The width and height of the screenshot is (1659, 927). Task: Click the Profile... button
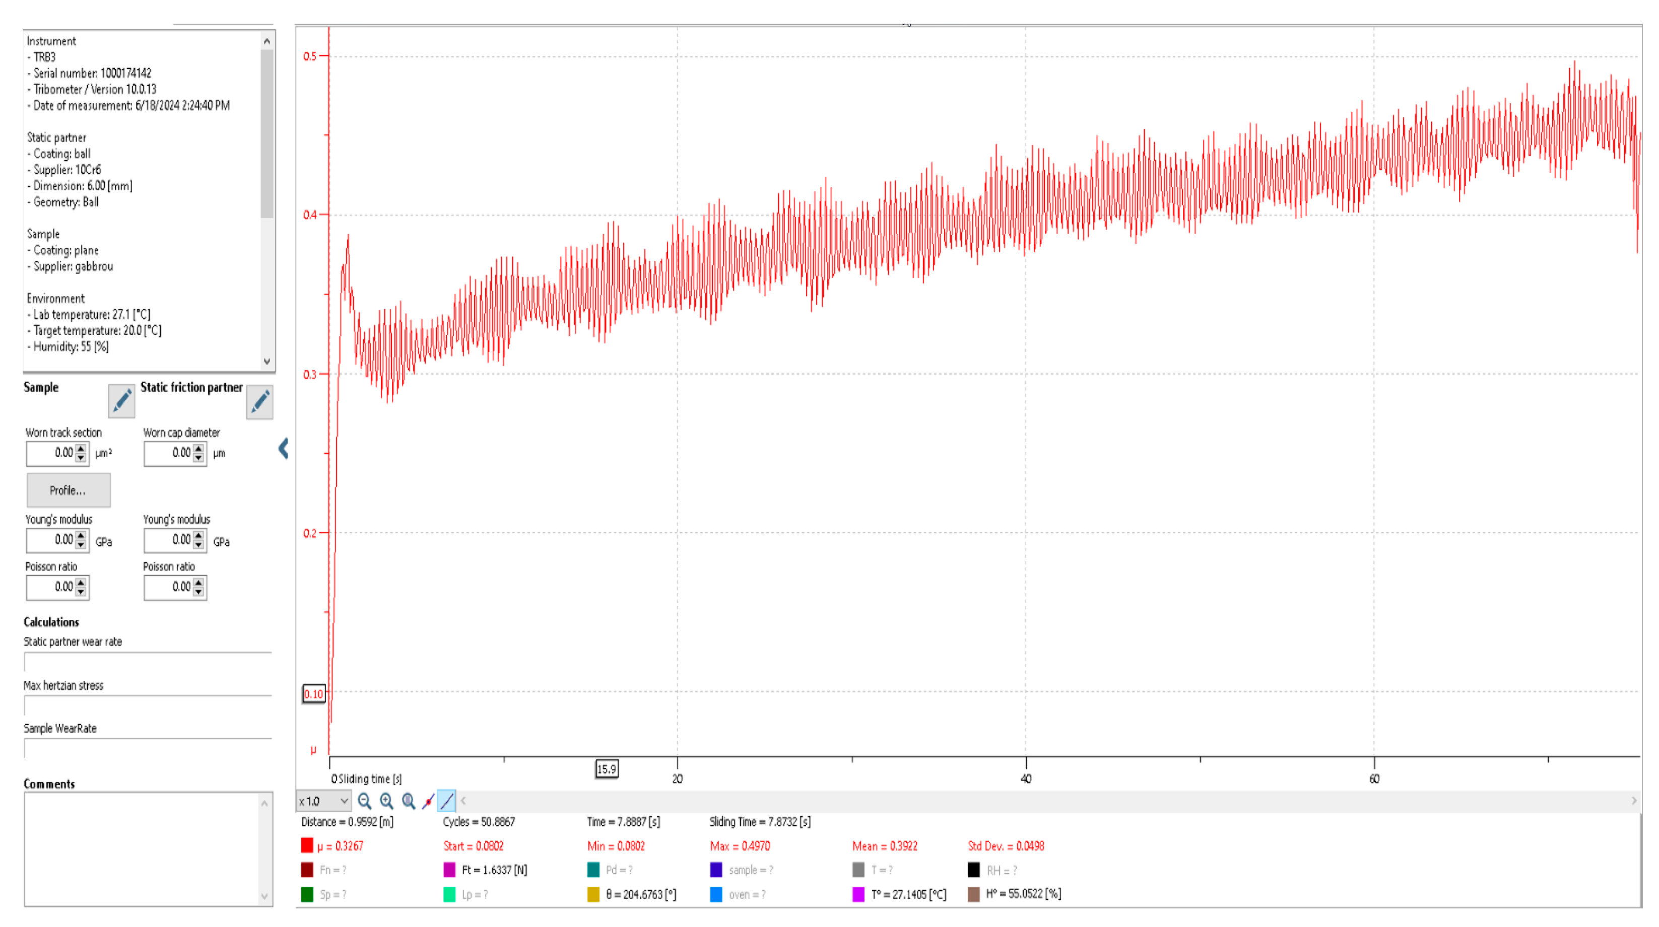(69, 490)
